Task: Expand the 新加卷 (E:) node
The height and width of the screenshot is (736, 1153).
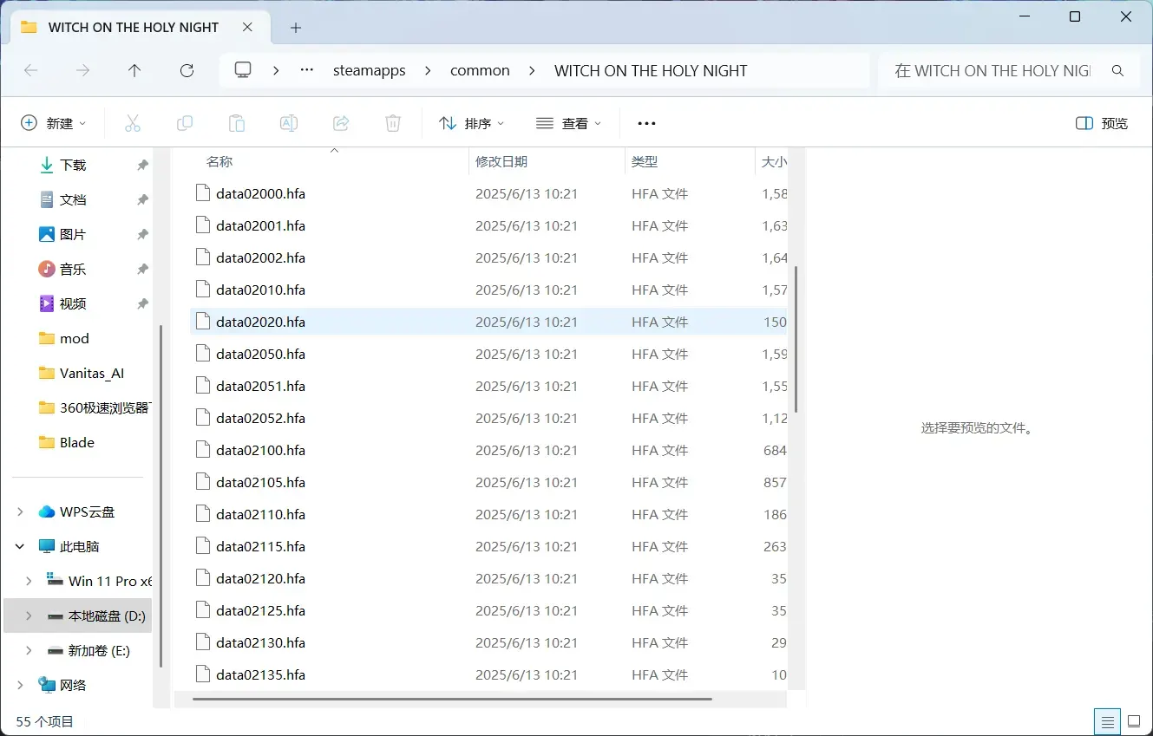Action: [29, 650]
